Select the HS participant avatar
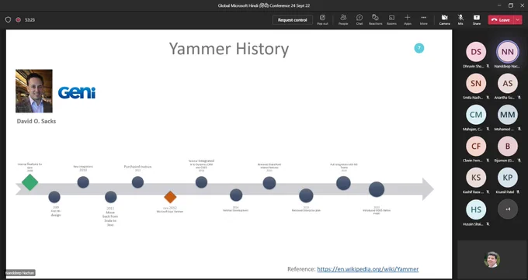 click(476, 209)
